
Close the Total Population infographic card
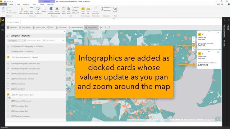tap(218, 52)
